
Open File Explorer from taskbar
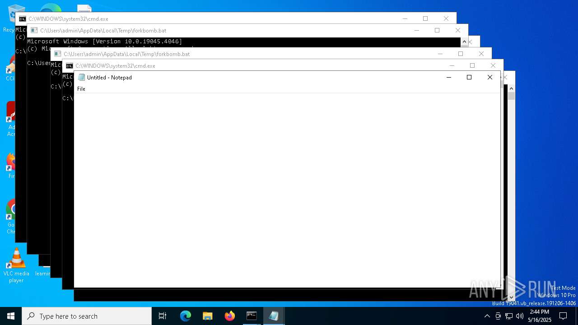tap(208, 316)
